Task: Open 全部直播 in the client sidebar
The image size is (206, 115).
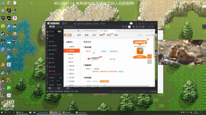Action: 53,46
